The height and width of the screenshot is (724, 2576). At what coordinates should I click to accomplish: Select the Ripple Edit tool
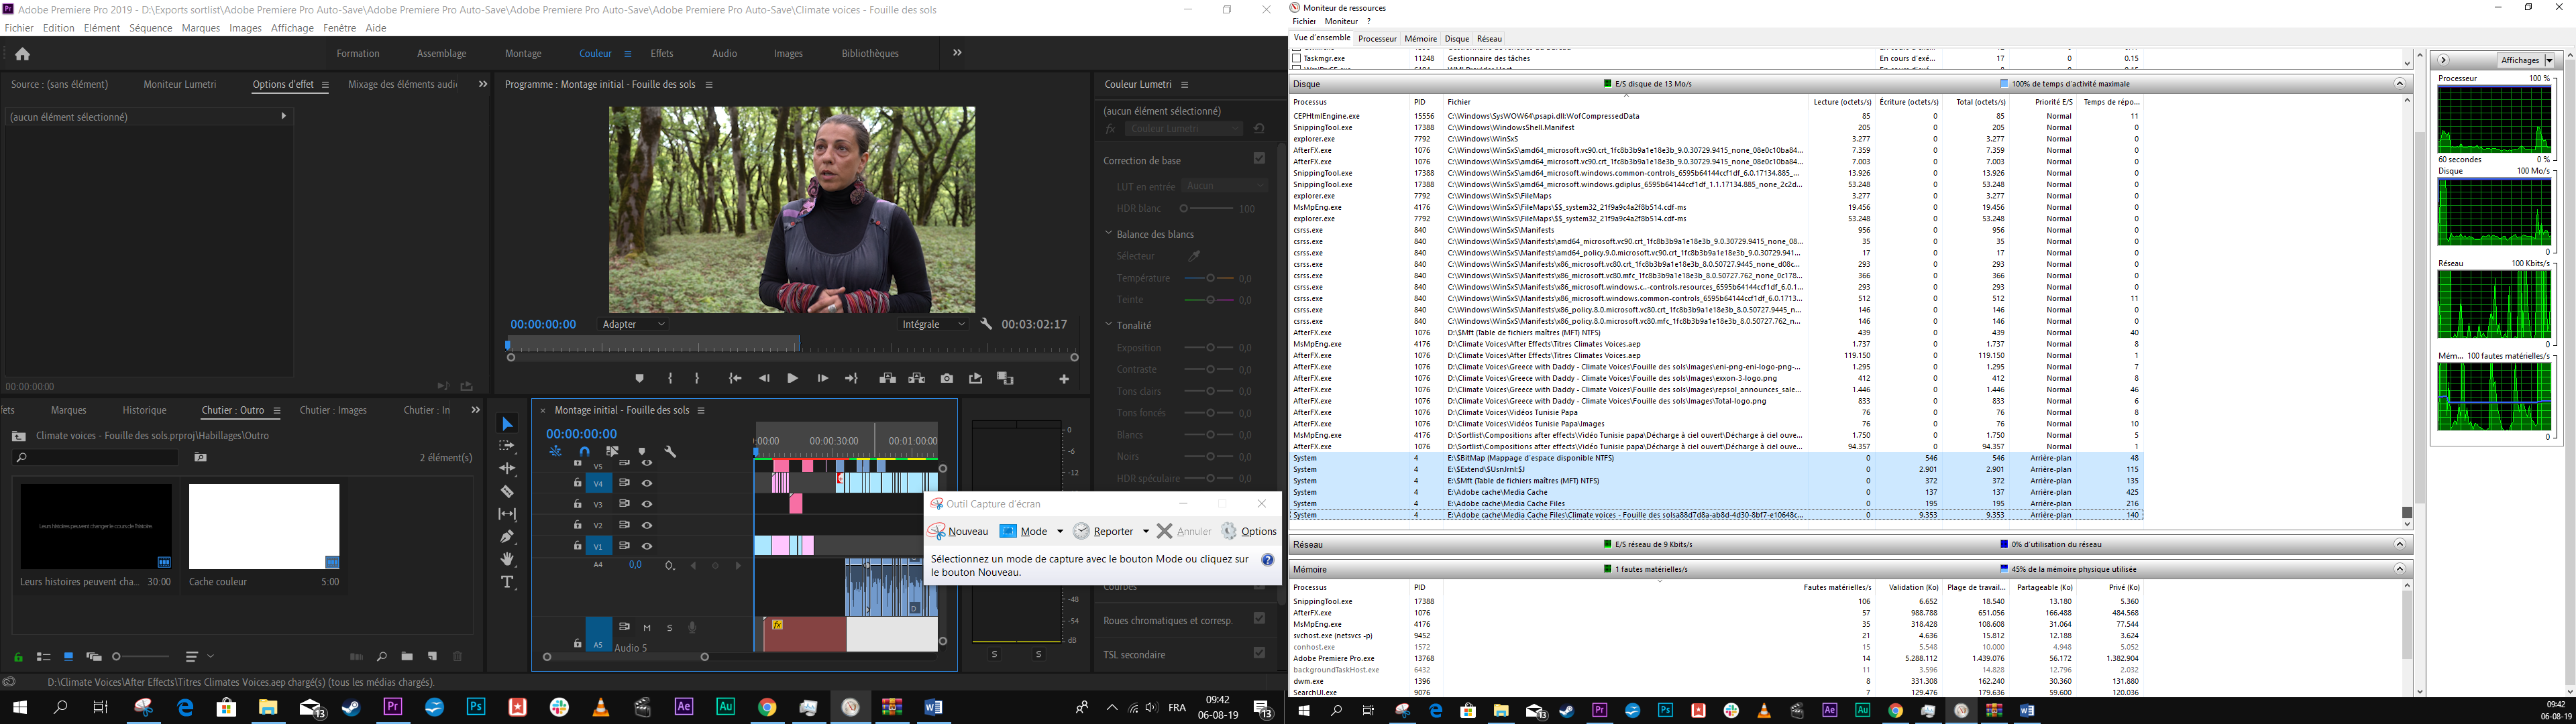click(507, 468)
